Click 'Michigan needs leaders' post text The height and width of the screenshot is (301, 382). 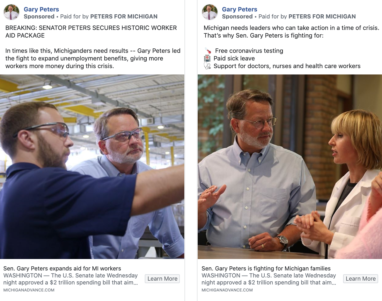291,31
